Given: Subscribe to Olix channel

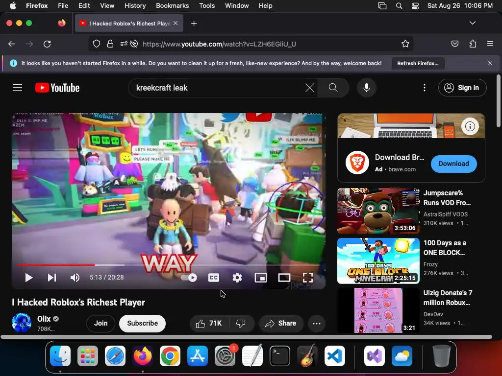Looking at the screenshot, I should 143,323.
